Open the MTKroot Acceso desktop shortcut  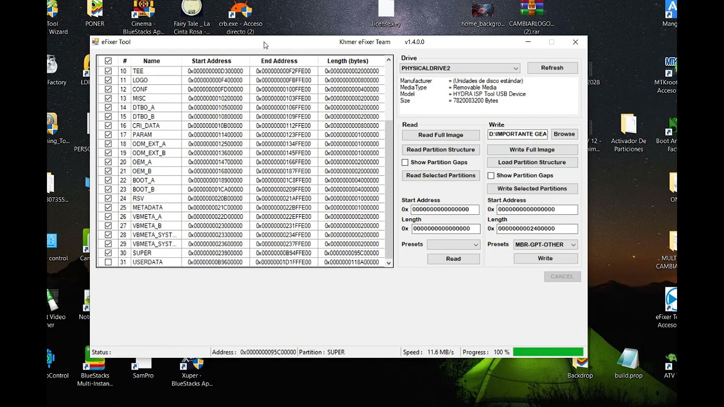(667, 75)
